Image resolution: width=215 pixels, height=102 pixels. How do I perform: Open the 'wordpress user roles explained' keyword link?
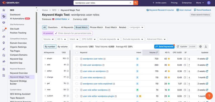98,84
